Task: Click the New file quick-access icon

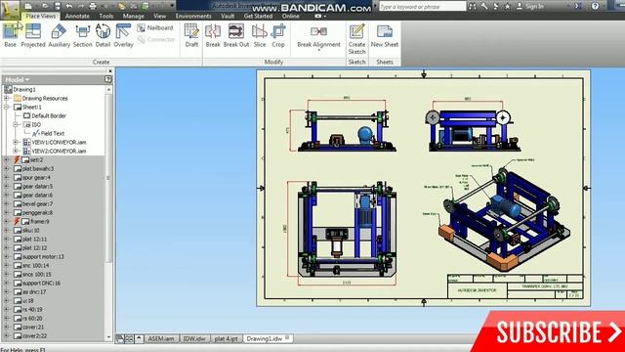Action: pyautogui.click(x=28, y=6)
